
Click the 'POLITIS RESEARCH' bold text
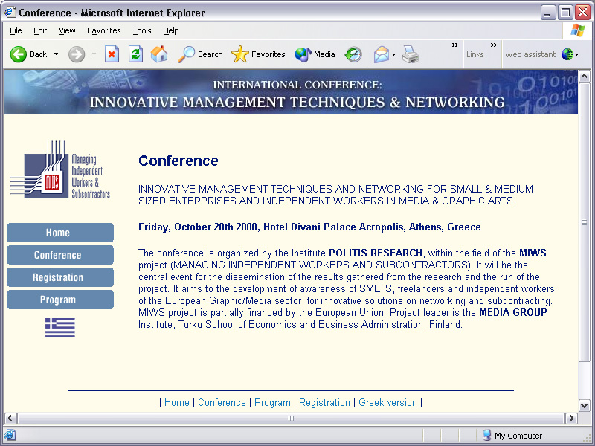click(376, 253)
